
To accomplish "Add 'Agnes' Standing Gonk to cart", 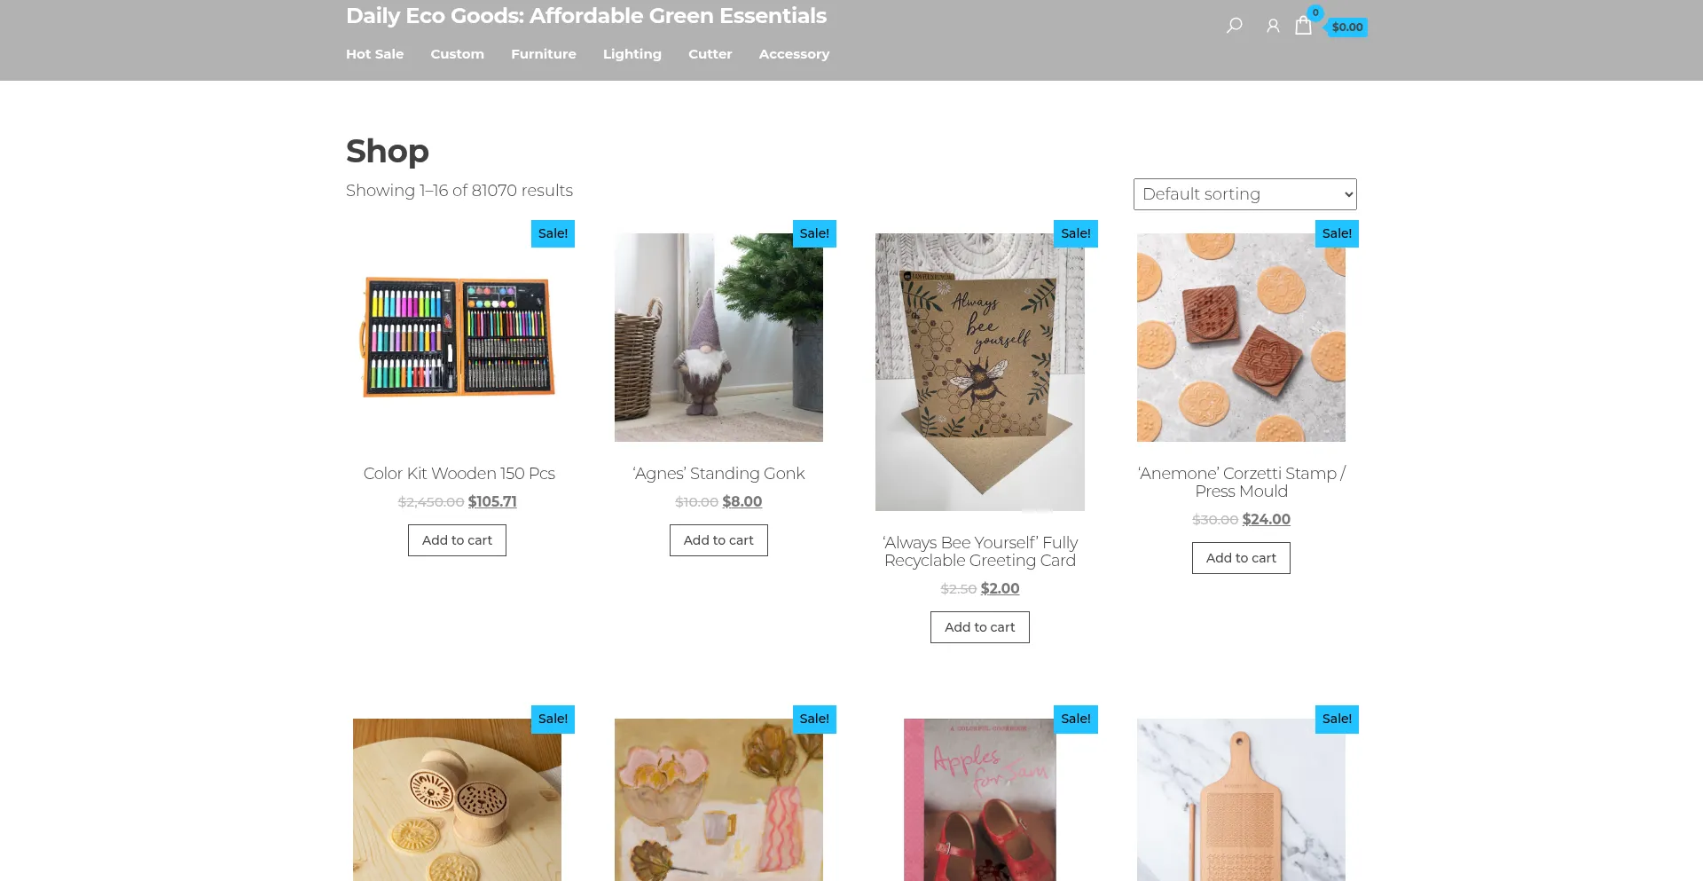I will pos(718,540).
